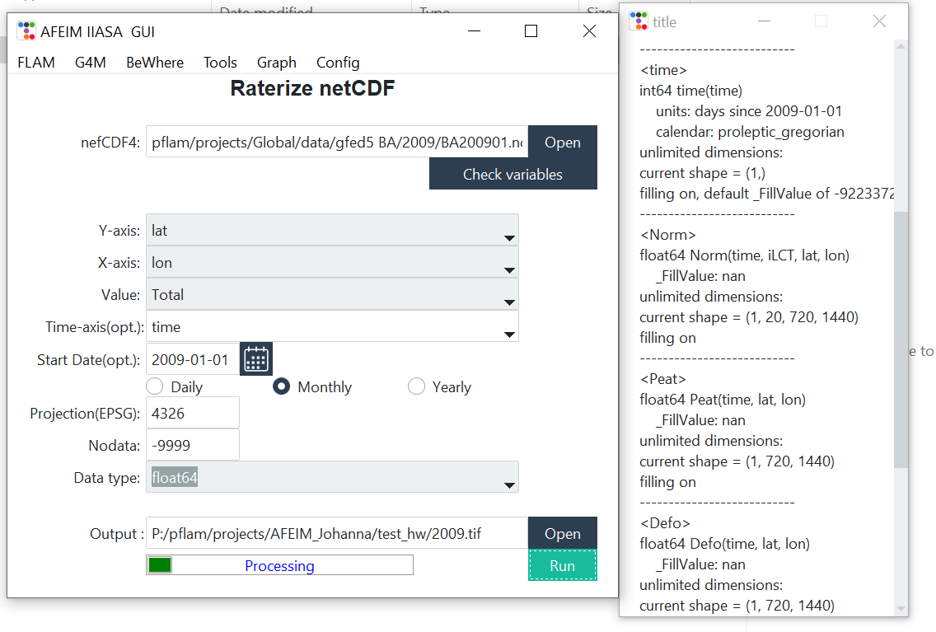Viewport: 936px width, 632px height.
Task: Click the Start Date input field
Action: click(193, 359)
